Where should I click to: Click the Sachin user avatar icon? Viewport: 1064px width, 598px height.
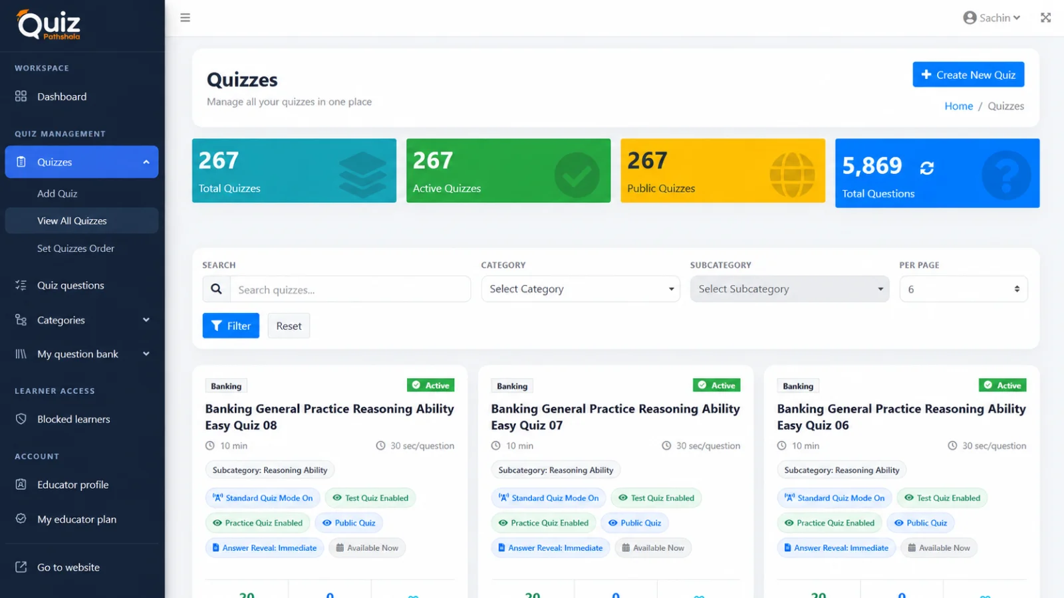970,18
